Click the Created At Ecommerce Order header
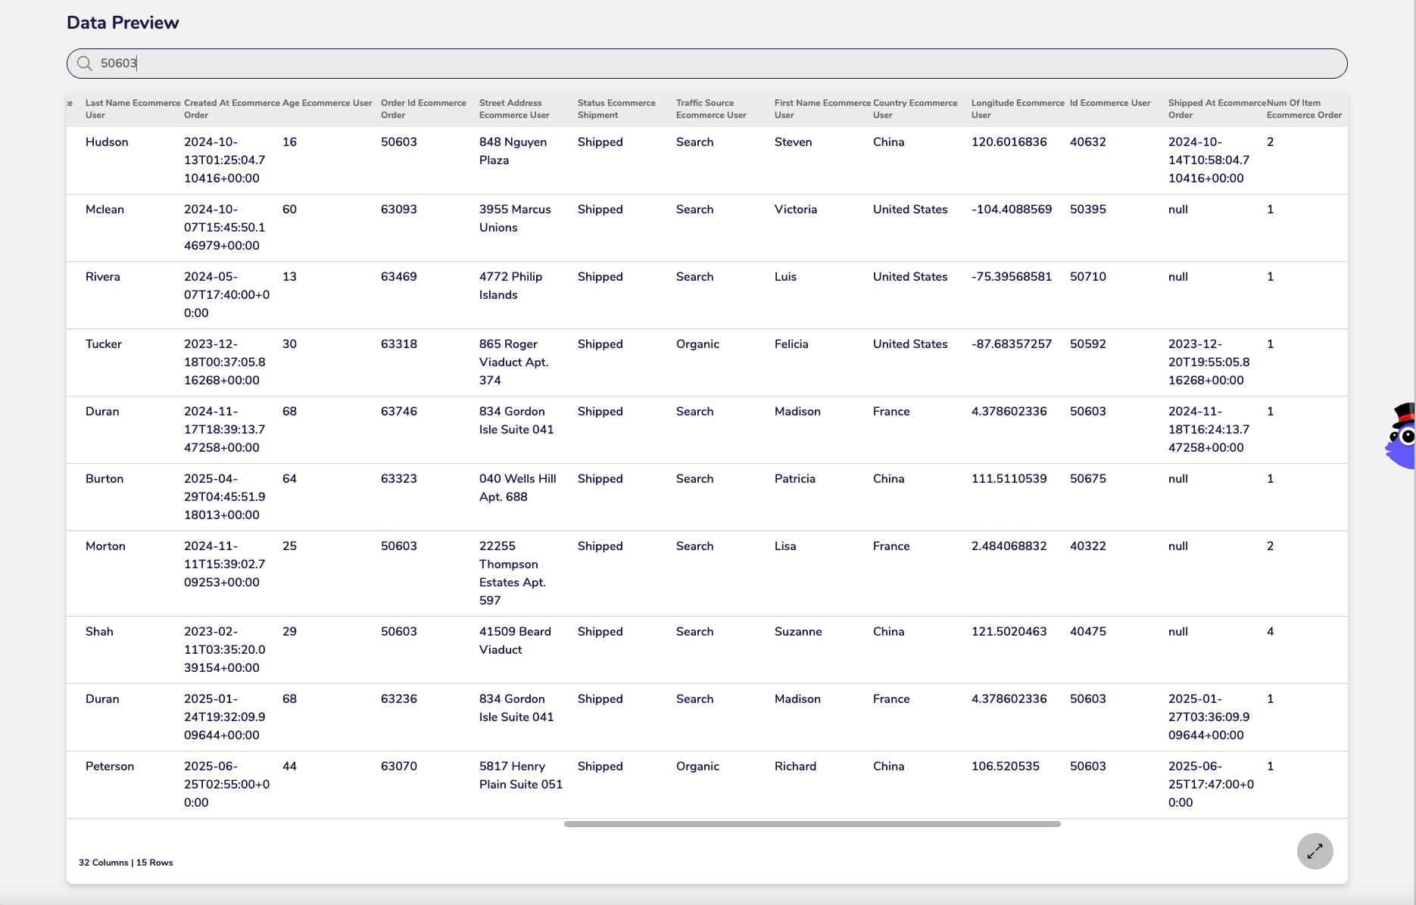Screen dimensions: 1416x905 [232, 109]
